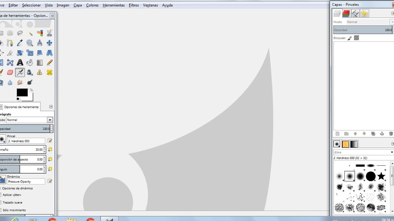This screenshot has height=221, width=394.
Task: Select the Bucket Fill tool
Action: coord(30,63)
